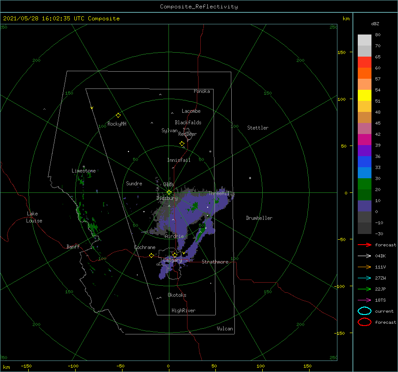This screenshot has height=372, width=398.
Task: Click the HighRiver label
Action: coord(184,311)
